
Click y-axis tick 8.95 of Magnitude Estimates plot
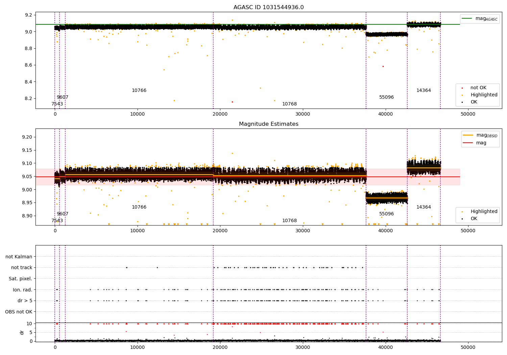(27, 203)
